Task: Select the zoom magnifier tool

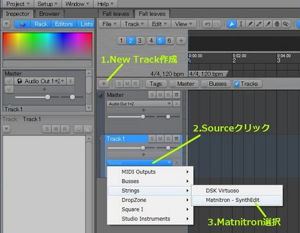Action: pyautogui.click(x=286, y=24)
